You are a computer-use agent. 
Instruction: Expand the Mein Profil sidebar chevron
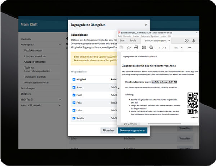[60, 100]
